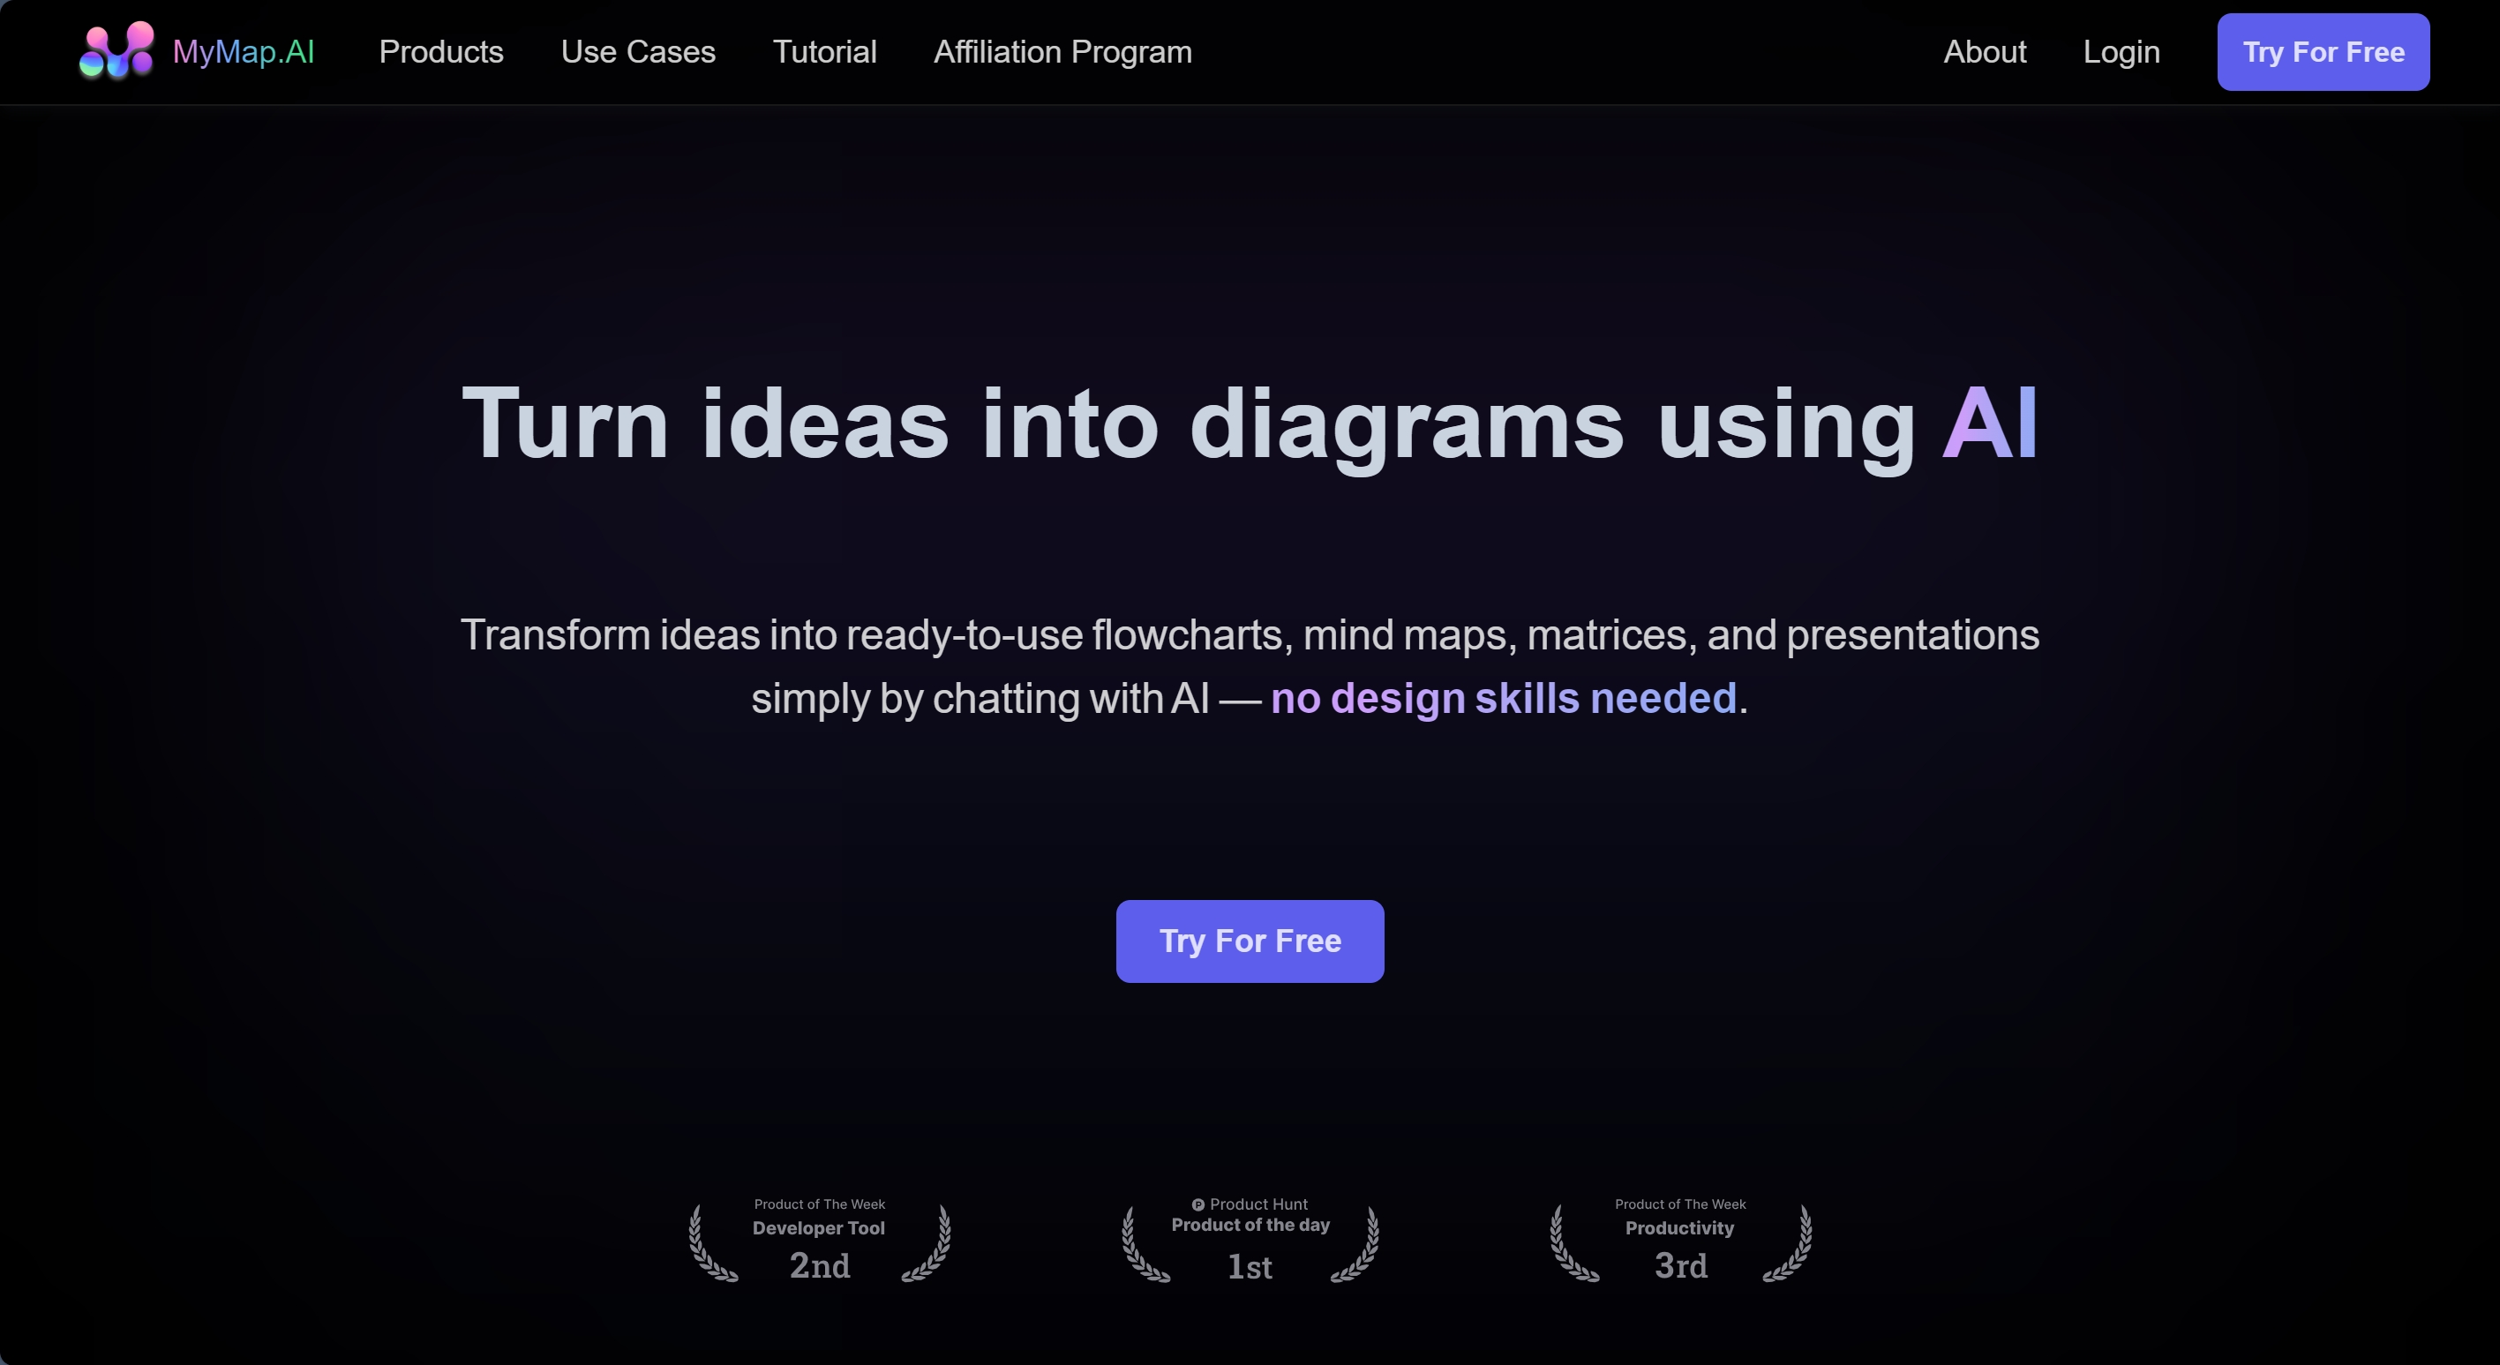The height and width of the screenshot is (1365, 2500).
Task: Click the Login link
Action: click(x=2121, y=51)
